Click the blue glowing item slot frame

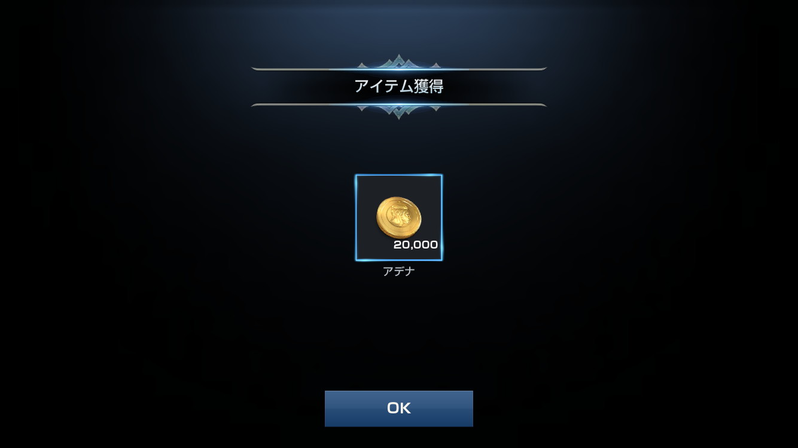click(x=399, y=217)
